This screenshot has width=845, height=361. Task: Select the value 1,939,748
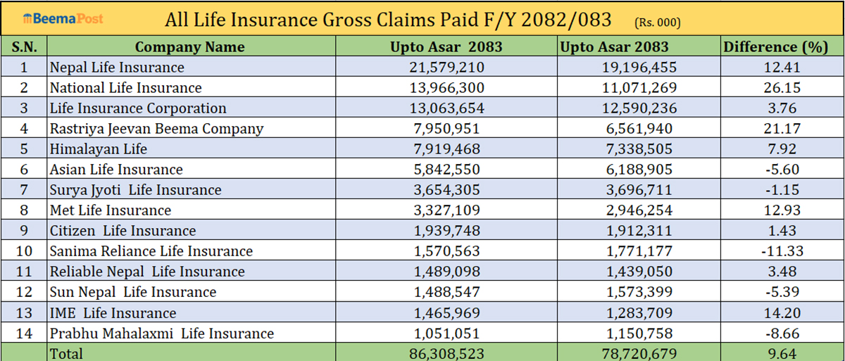tap(446, 231)
